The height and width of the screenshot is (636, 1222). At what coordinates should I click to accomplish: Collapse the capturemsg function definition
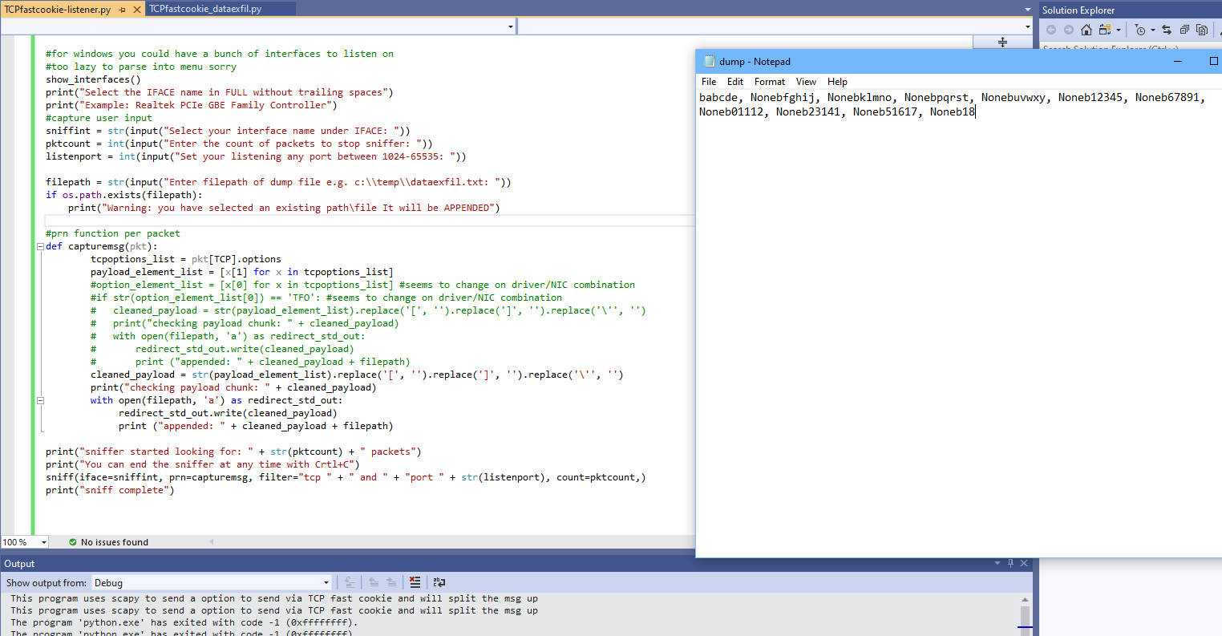39,246
